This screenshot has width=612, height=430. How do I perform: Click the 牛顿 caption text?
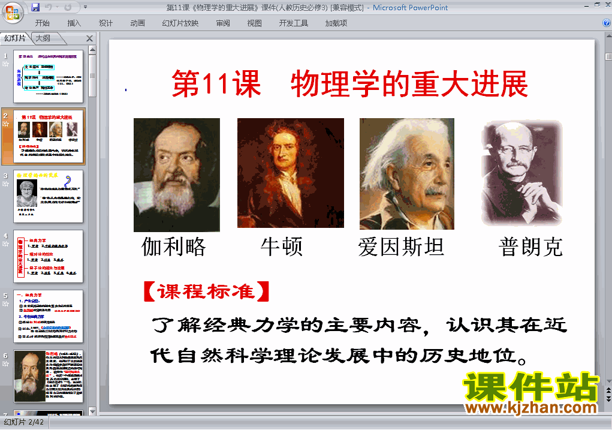(x=282, y=247)
